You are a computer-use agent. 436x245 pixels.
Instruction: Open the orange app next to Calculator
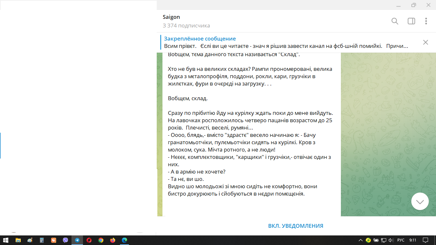[54, 240]
